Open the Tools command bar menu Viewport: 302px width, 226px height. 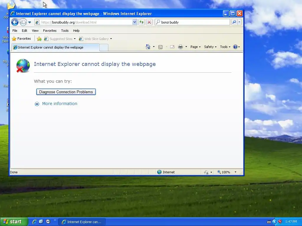(225, 47)
